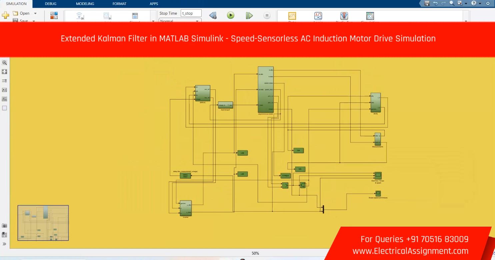Image resolution: width=495 pixels, height=260 pixels.
Task: Open the Library Browser icon
Action: [x=54, y=15]
